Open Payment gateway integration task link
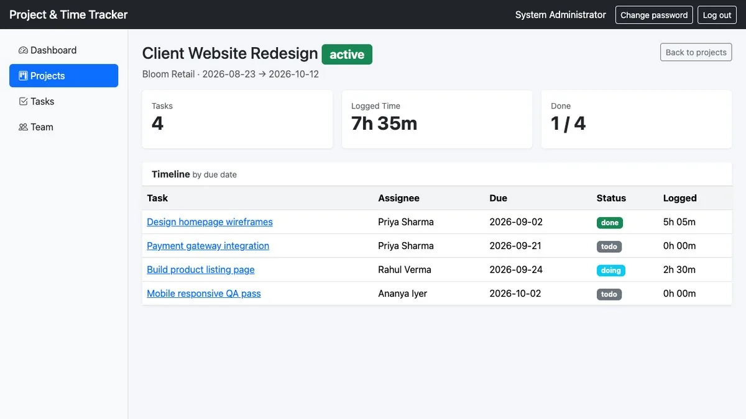Viewport: 746px width, 419px height. pos(208,246)
